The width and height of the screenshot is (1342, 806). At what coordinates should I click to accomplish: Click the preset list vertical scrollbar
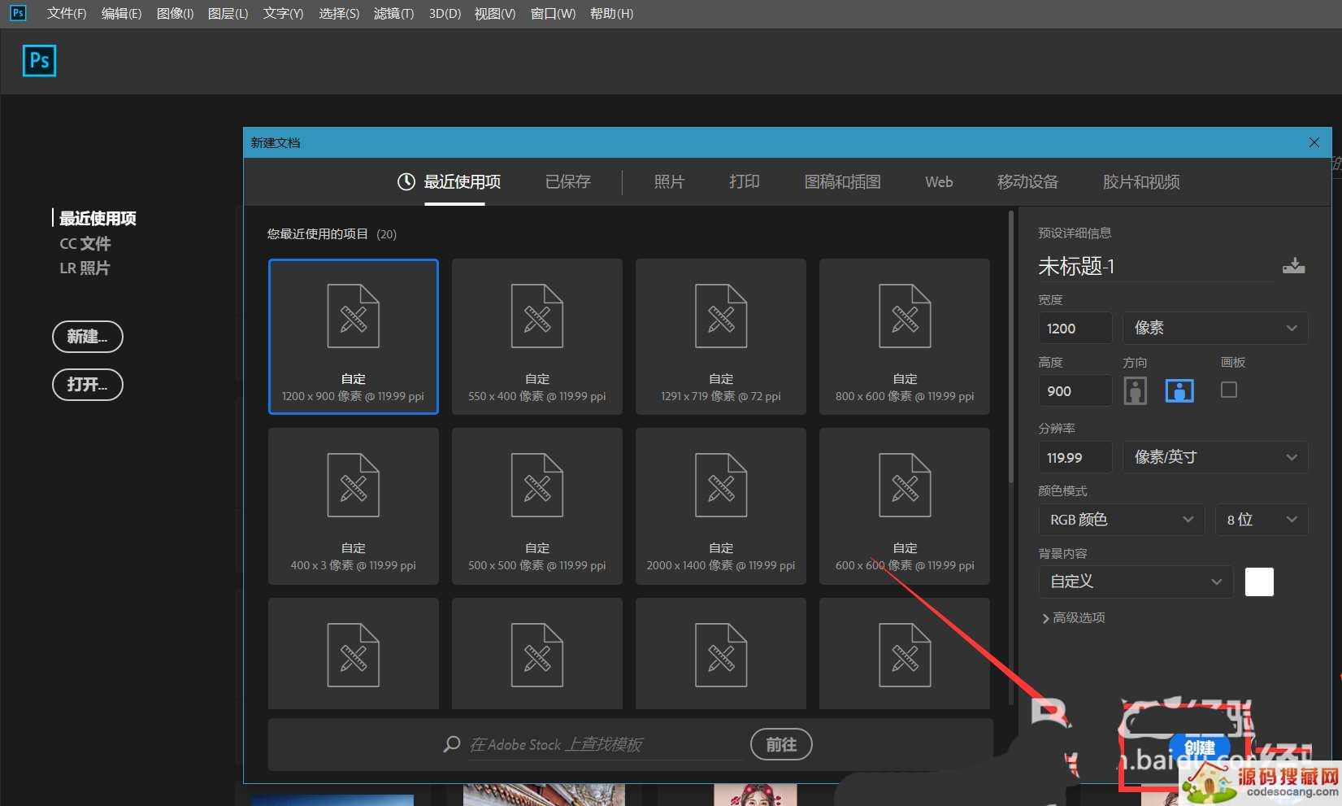click(1011, 348)
